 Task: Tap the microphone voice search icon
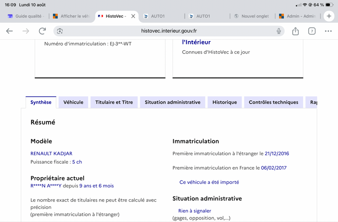tap(279, 31)
